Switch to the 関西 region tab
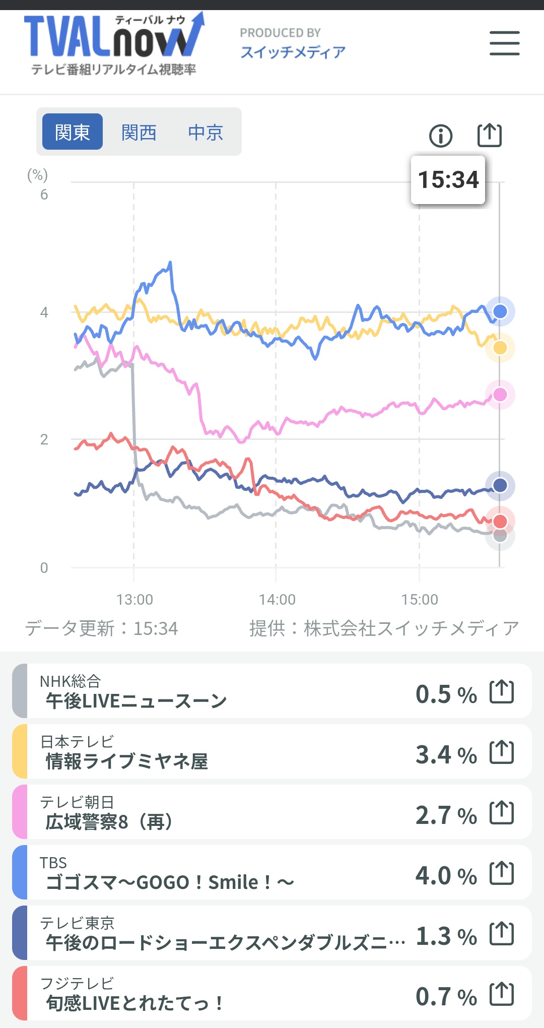Viewport: 544px width, 1028px height. point(139,132)
